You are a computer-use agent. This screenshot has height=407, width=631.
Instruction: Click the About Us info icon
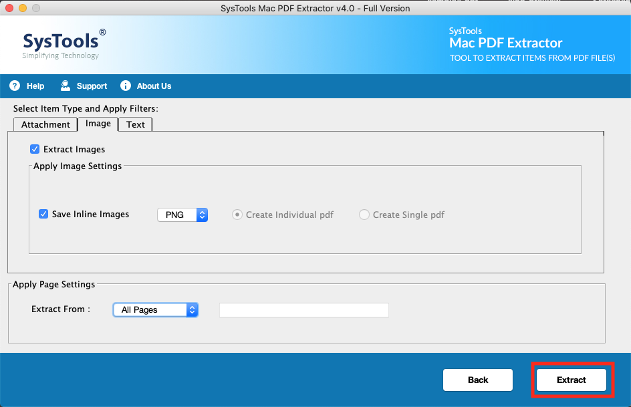tap(126, 86)
